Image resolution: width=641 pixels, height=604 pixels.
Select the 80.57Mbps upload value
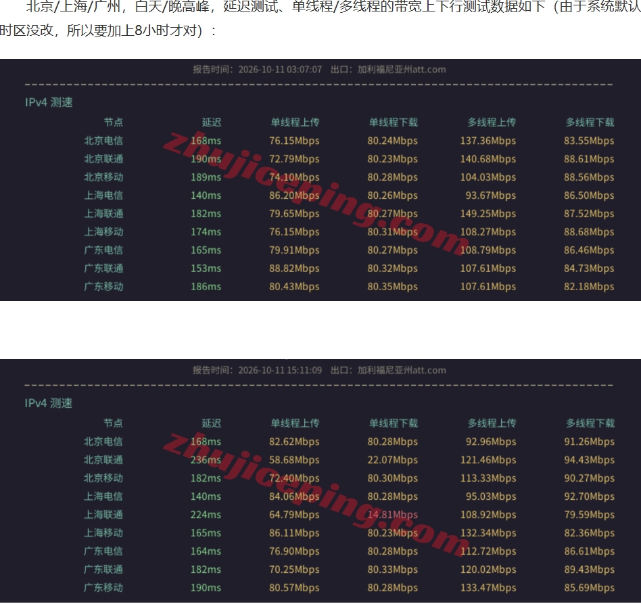pos(294,588)
